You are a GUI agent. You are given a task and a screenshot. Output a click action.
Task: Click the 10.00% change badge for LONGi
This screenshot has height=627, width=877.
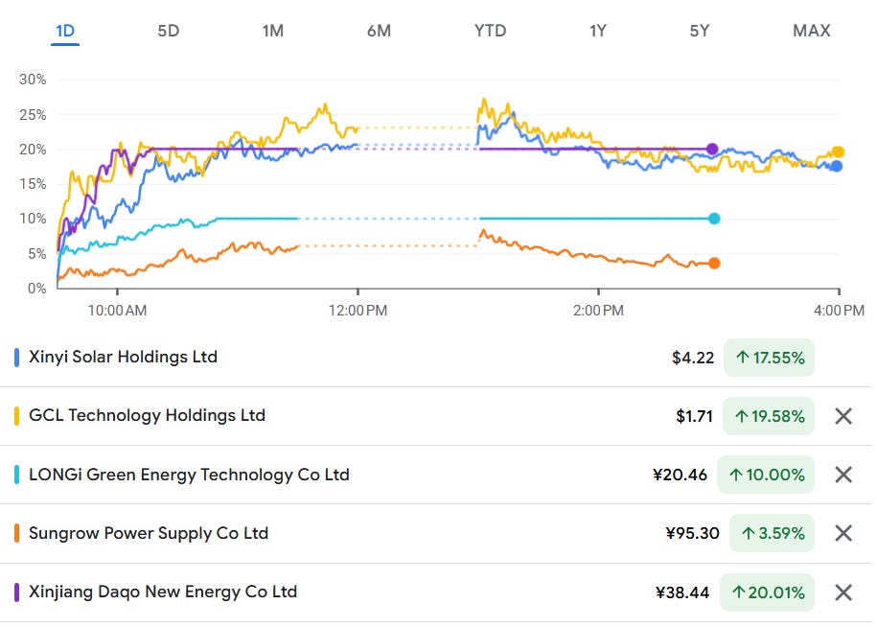click(x=766, y=475)
